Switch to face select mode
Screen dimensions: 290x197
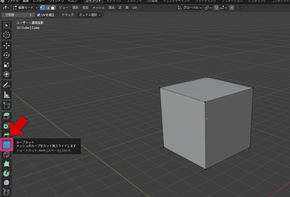(x=53, y=8)
